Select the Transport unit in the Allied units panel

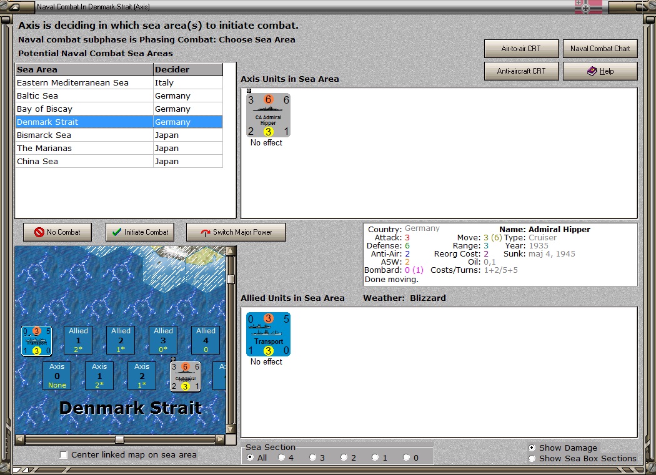pyautogui.click(x=268, y=334)
